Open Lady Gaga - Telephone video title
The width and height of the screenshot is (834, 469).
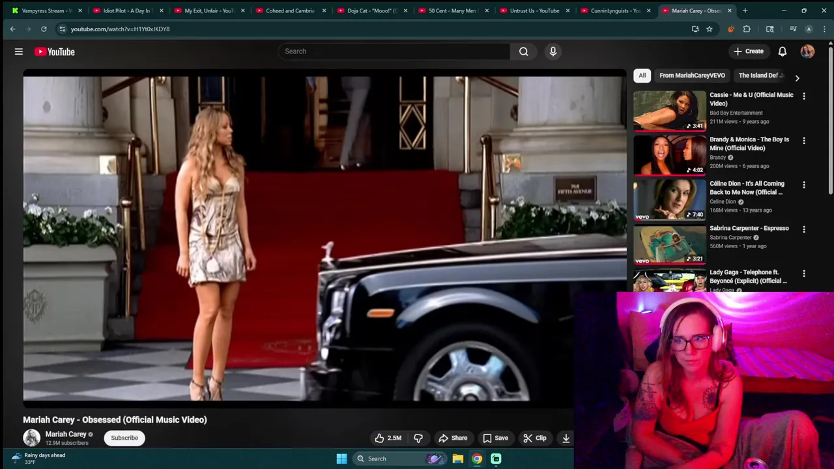click(748, 276)
